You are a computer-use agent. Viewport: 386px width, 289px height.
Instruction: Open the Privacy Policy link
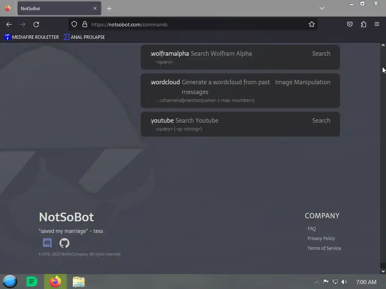pyautogui.click(x=321, y=238)
